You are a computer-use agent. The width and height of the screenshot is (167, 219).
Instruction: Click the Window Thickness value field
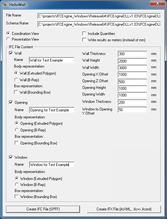coord(132,103)
